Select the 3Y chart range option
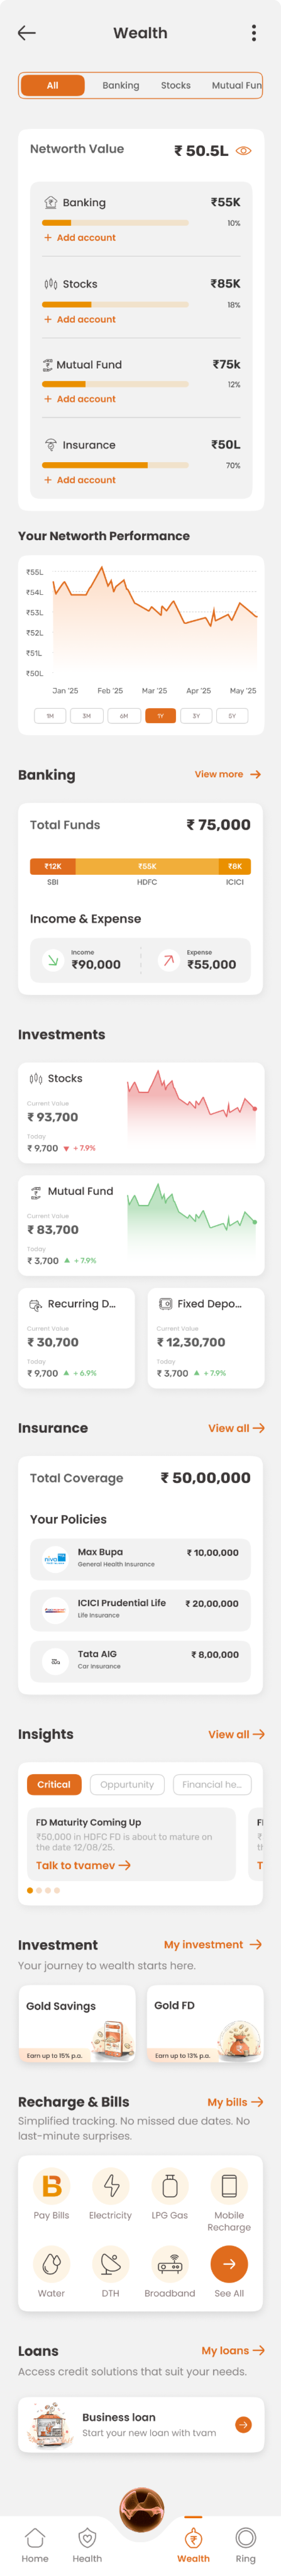Viewport: 281px width, 2576px height. pyautogui.click(x=196, y=716)
